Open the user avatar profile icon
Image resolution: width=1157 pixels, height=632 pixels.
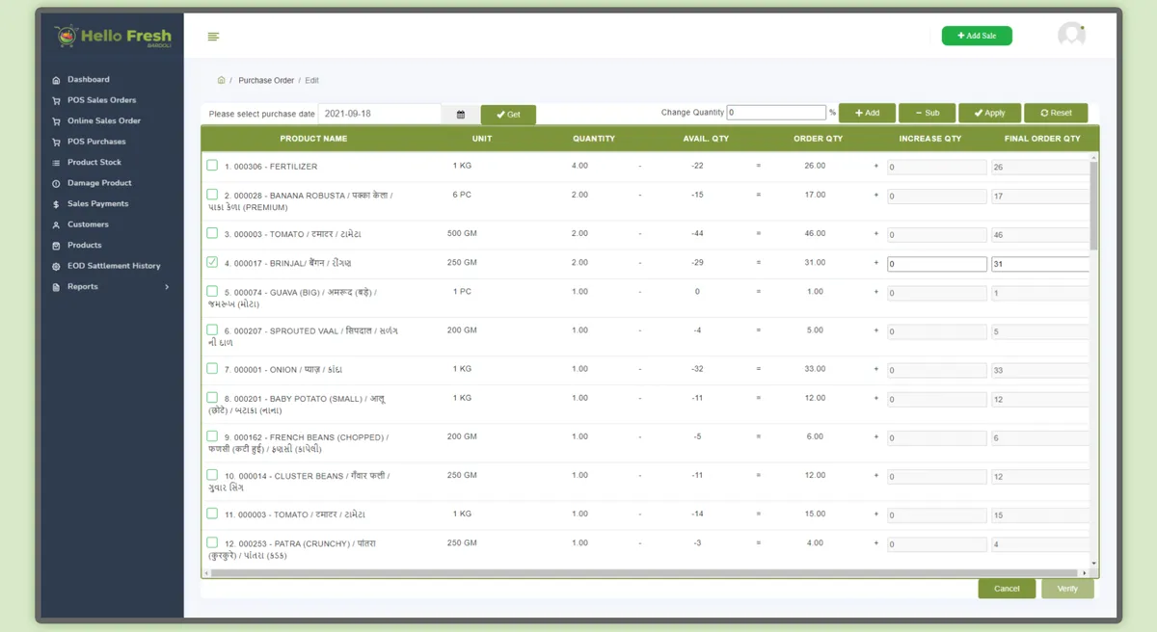(1071, 36)
